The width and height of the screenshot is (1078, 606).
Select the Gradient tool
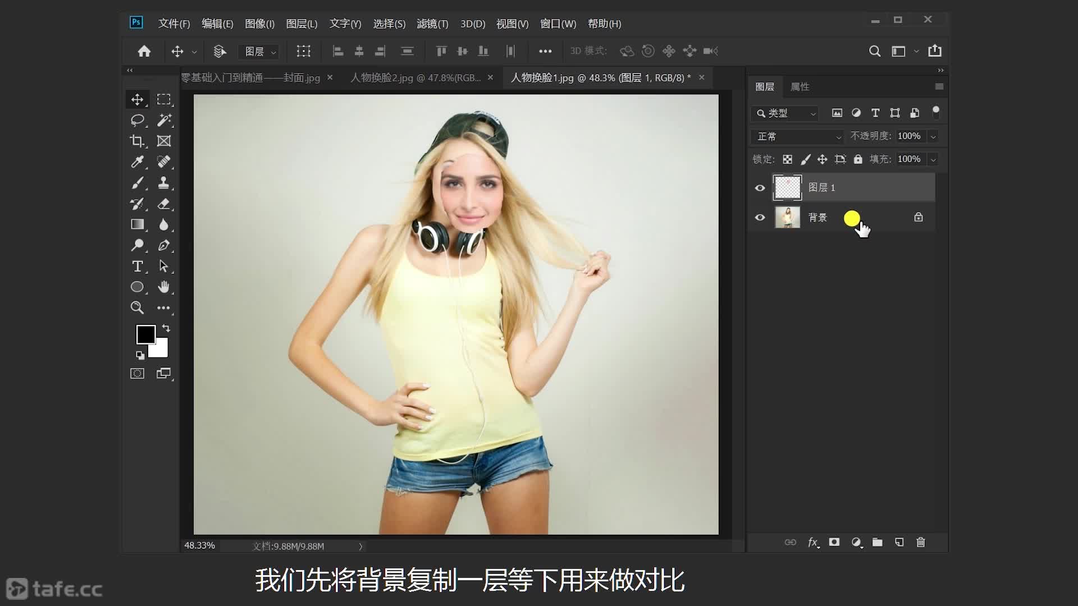coord(138,224)
